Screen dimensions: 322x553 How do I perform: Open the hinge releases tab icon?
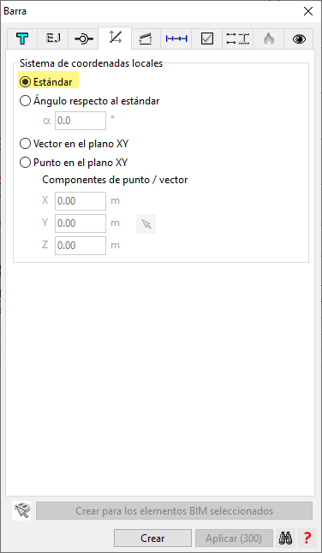(84, 39)
